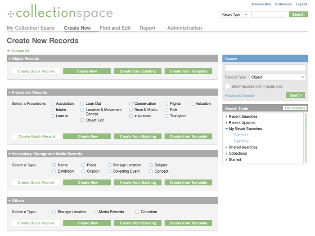315x236 pixels.
Task: Collapse the Procedural Records section
Action: click(x=9, y=93)
